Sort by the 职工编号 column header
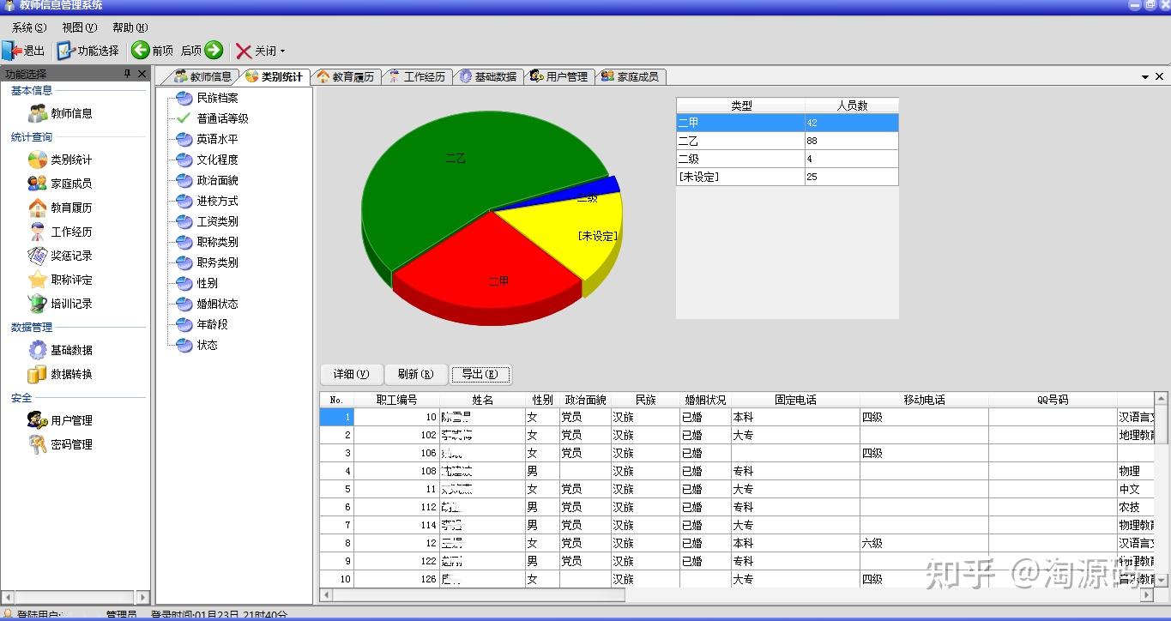Viewport: 1171px width, 621px height. coord(396,400)
